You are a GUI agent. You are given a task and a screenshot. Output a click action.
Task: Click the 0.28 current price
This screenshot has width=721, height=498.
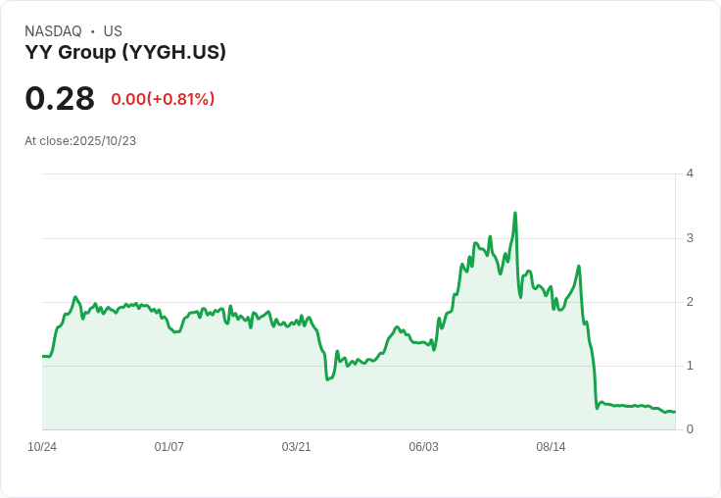(60, 98)
